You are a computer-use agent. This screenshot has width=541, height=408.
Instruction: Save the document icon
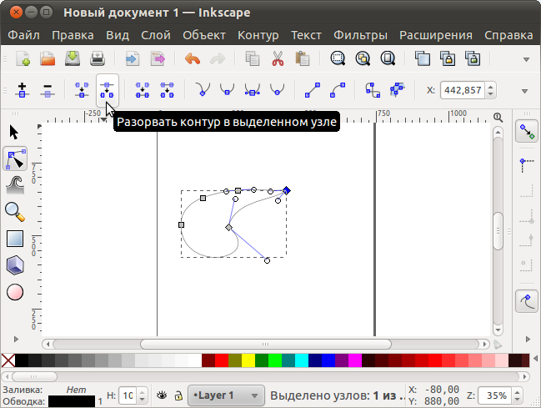[x=73, y=58]
